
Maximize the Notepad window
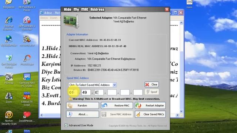point(176,13)
